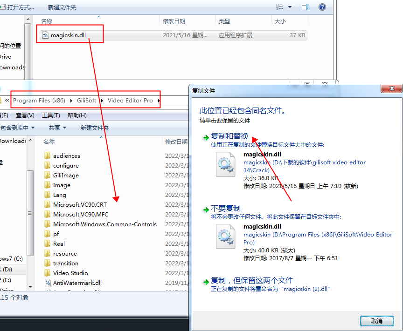Click the lower navigation pane scrollbar thumb
Image resolution: width=403 pixels, height=331 pixels.
[30, 213]
